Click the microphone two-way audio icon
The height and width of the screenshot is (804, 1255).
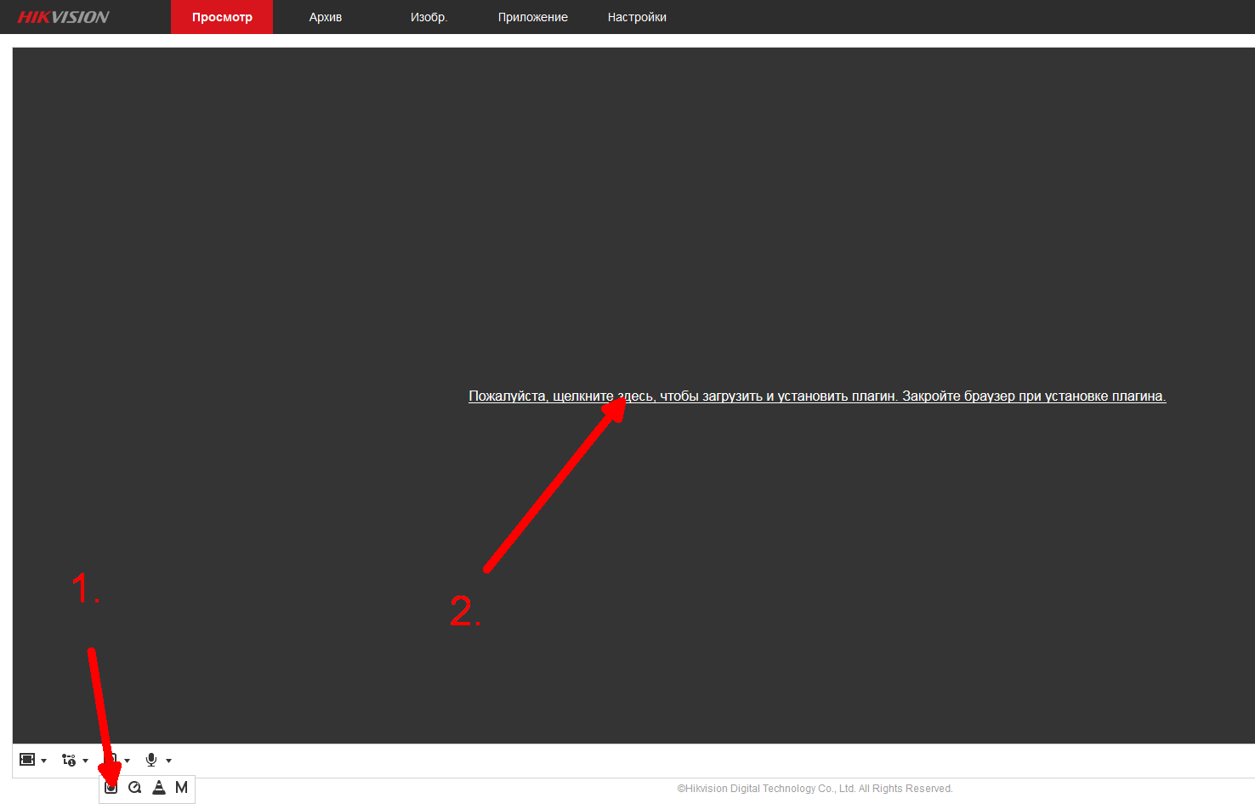(151, 760)
